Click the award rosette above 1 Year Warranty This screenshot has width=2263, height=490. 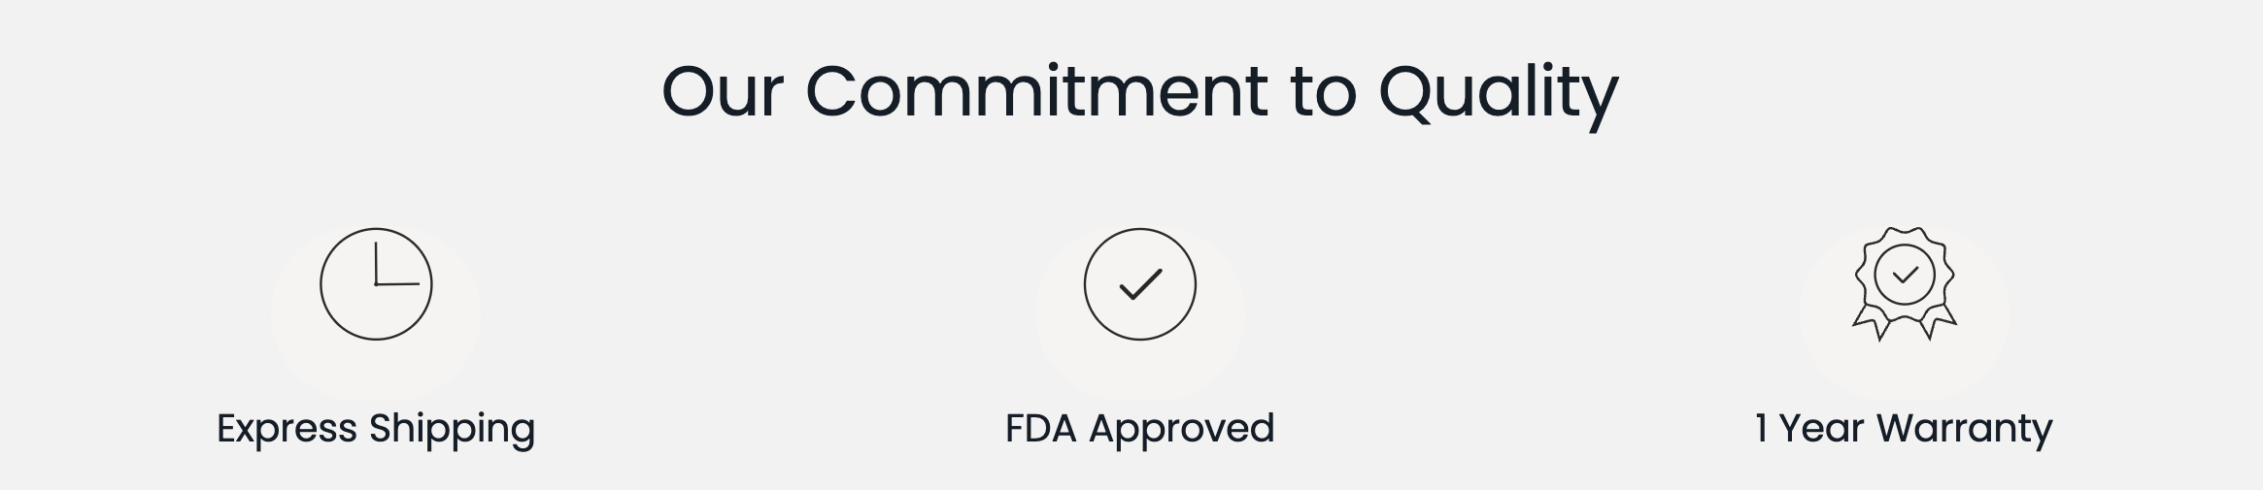1905,283
